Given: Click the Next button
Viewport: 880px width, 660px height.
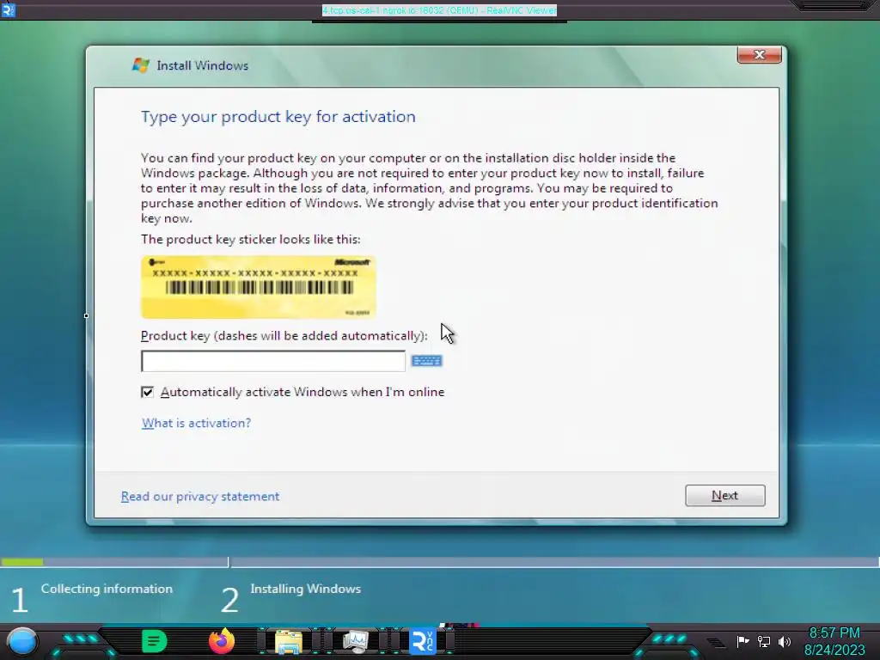Looking at the screenshot, I should tap(725, 496).
